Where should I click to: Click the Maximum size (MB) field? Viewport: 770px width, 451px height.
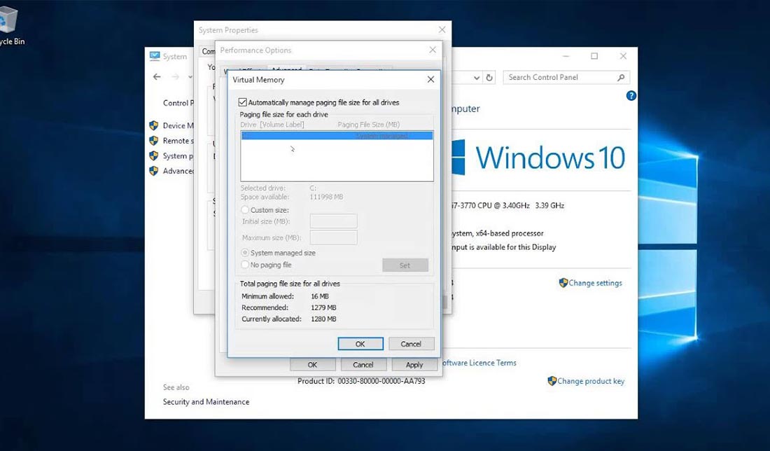coord(333,237)
